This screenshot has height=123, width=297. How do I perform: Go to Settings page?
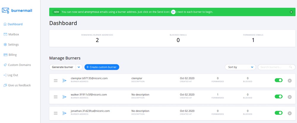[11, 45]
